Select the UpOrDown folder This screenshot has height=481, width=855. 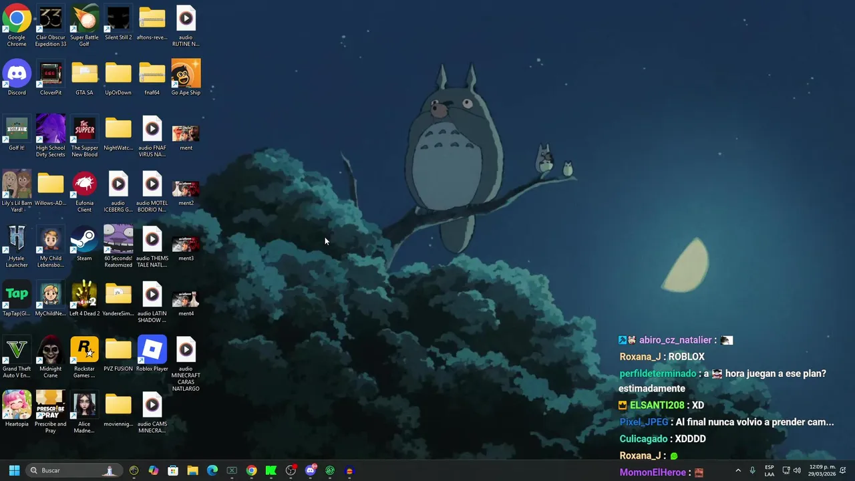pos(118,78)
